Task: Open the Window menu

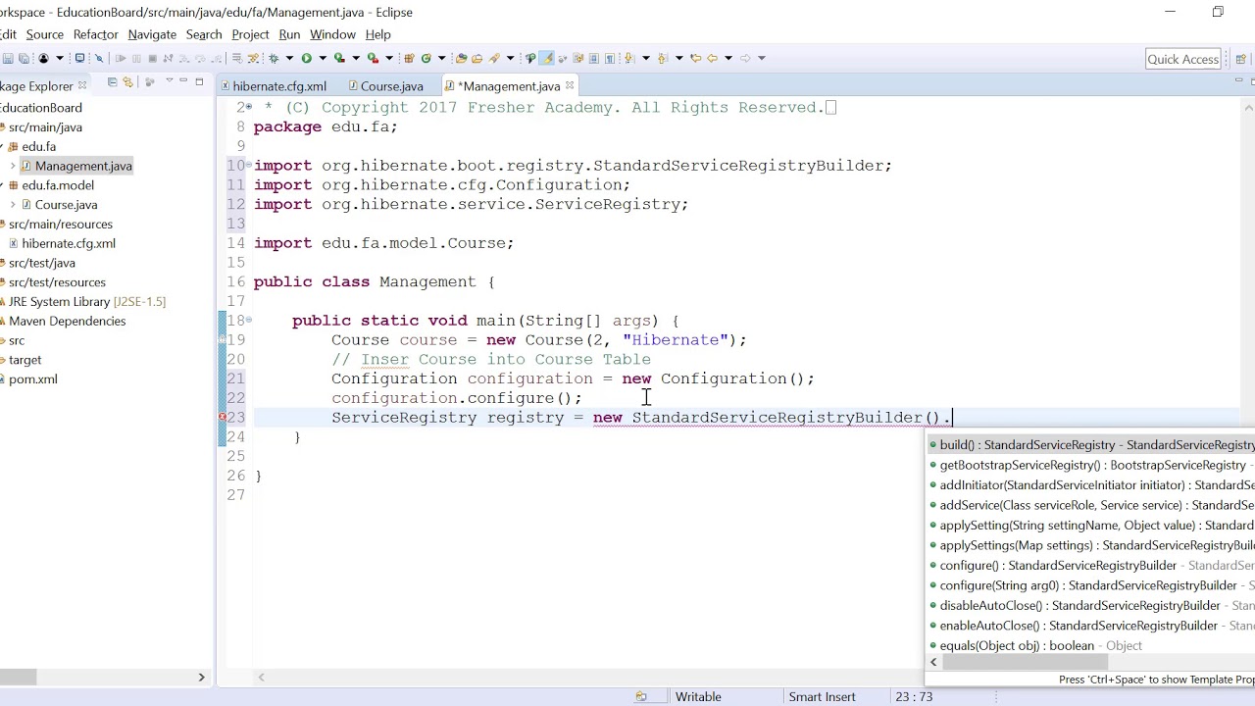Action: coord(332,34)
